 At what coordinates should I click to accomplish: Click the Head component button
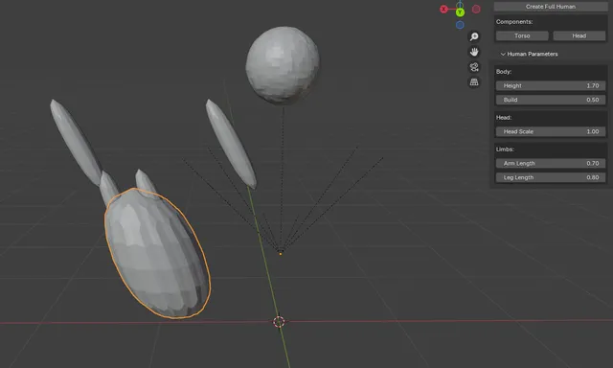click(579, 35)
